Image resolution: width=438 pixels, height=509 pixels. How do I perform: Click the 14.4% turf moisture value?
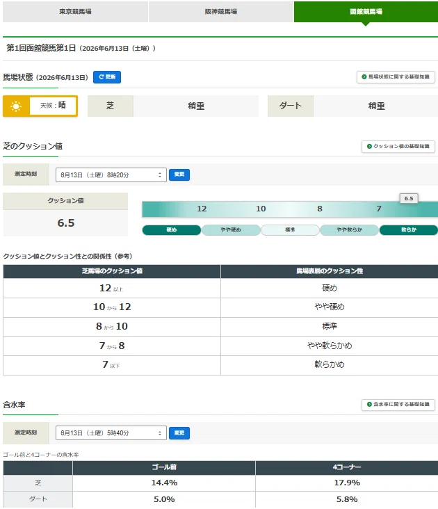pyautogui.click(x=164, y=483)
